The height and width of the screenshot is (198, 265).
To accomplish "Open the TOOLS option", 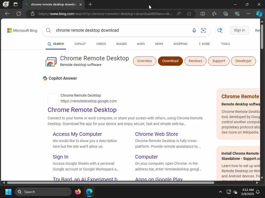I will [225, 44].
